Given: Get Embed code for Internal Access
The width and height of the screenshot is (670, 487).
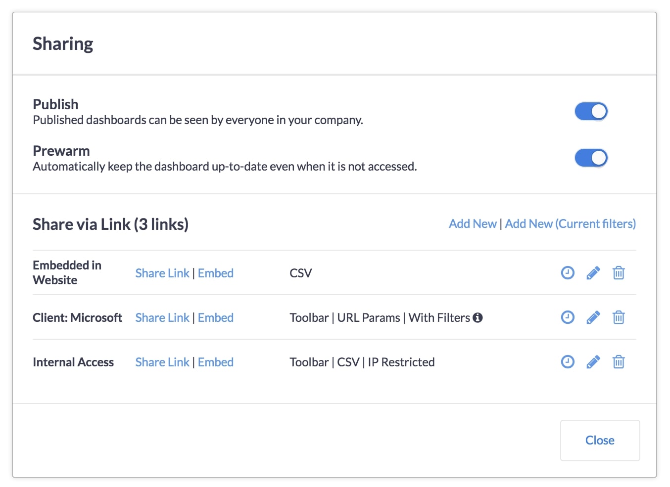Looking at the screenshot, I should click(x=216, y=362).
